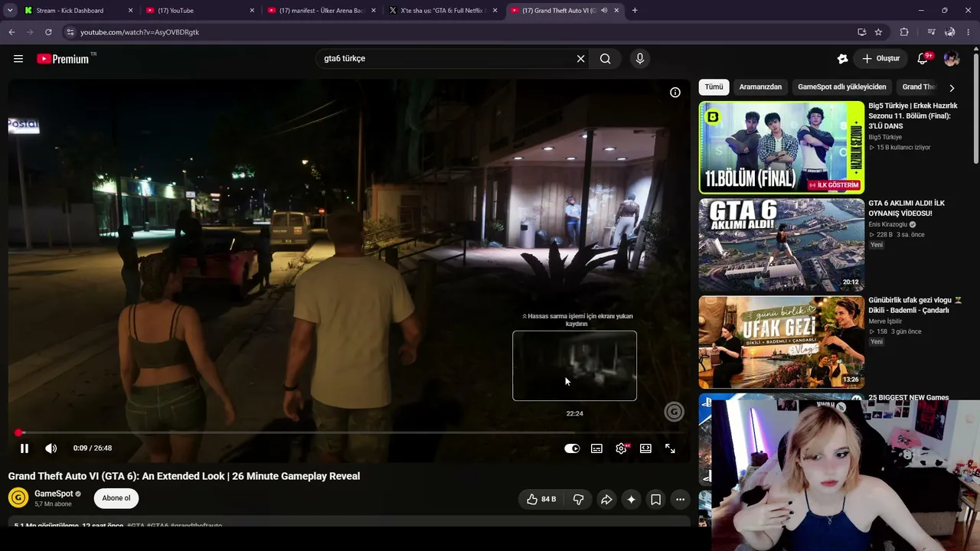Mute the video volume

(51, 448)
